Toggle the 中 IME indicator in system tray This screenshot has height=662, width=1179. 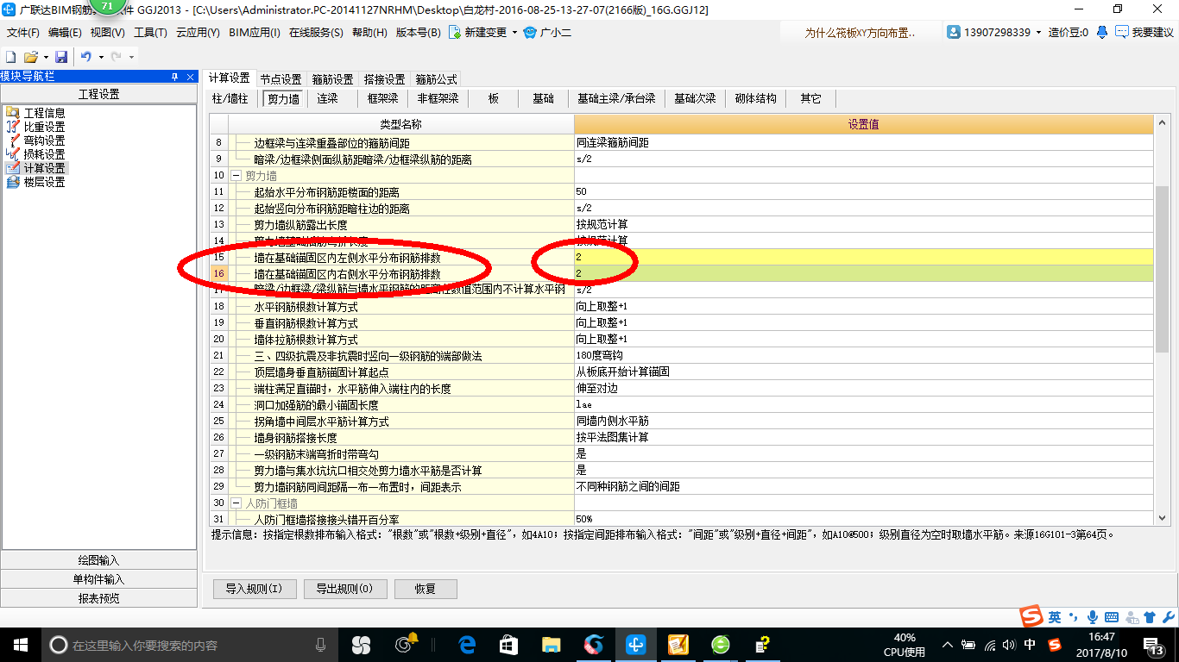pyautogui.click(x=1030, y=645)
